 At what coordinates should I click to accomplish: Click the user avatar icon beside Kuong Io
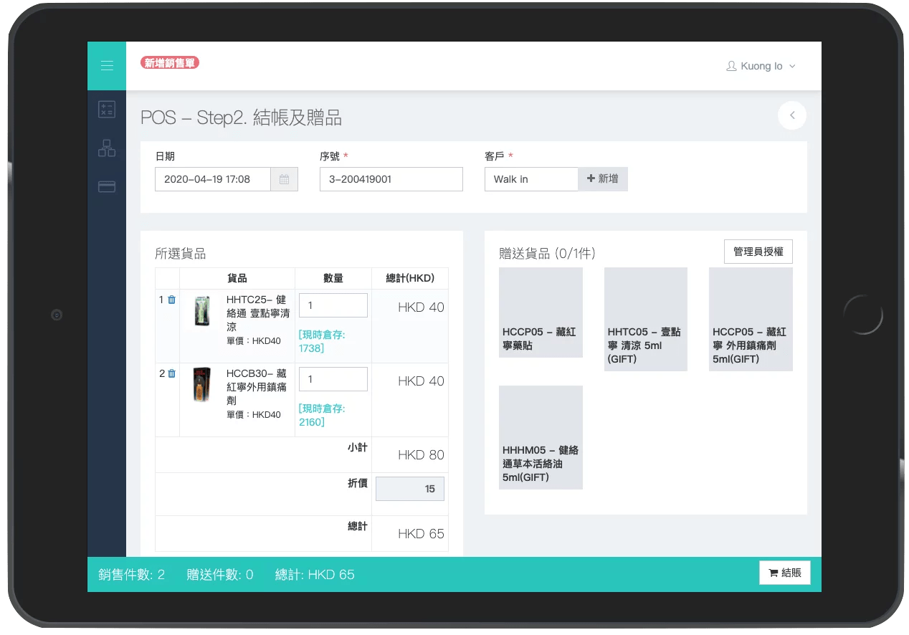(731, 66)
